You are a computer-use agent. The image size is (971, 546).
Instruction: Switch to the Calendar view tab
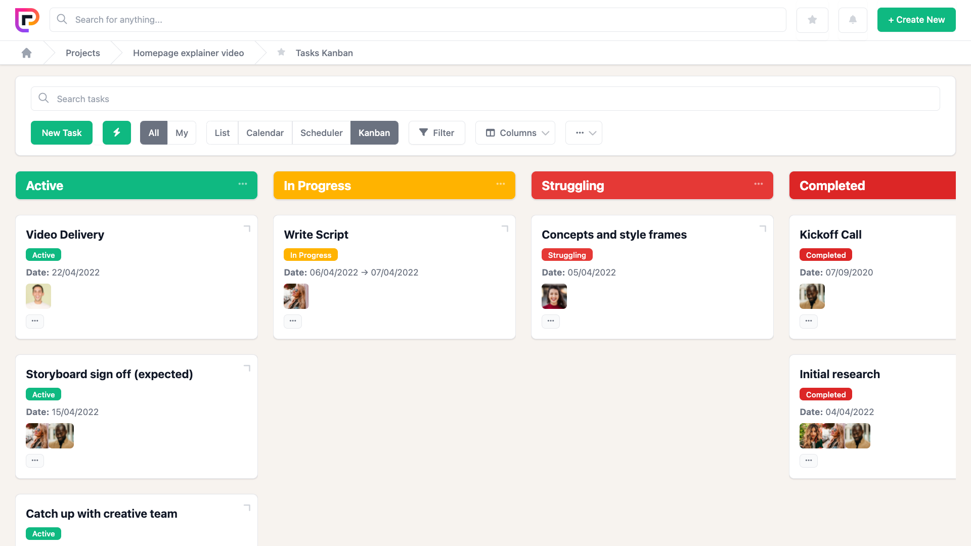point(265,132)
